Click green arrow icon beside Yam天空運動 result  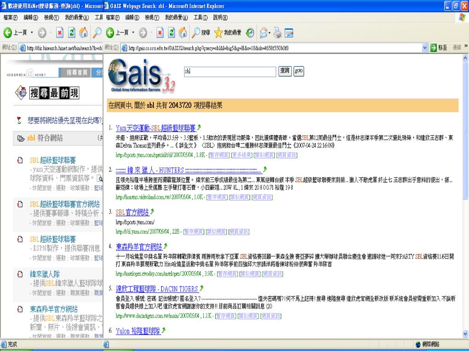click(x=199, y=128)
